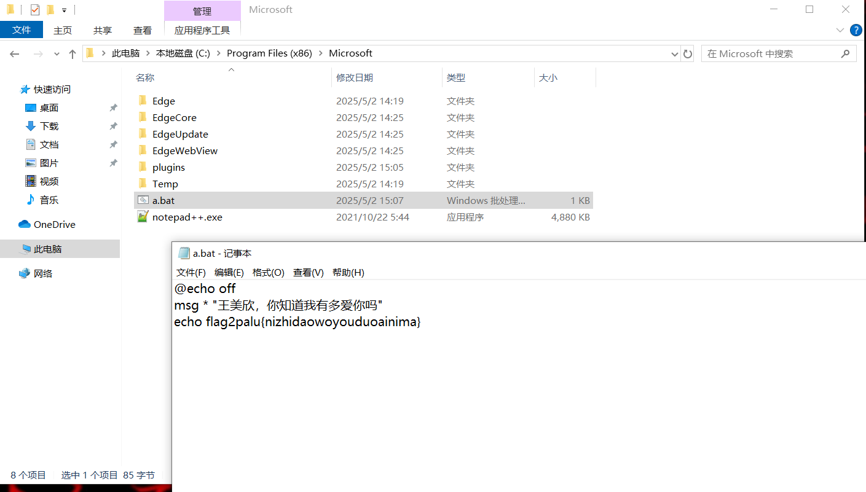The width and height of the screenshot is (866, 492).
Task: Click Program Files (x86) in breadcrumb path
Action: [269, 53]
